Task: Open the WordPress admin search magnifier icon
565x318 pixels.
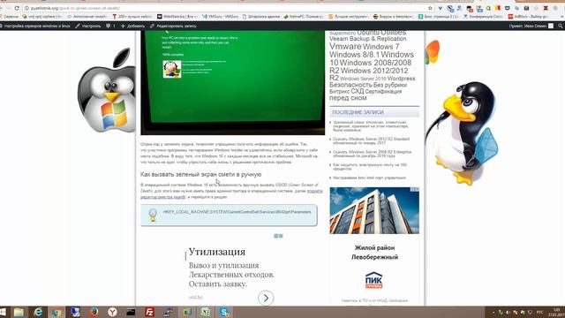Action: click(x=561, y=26)
